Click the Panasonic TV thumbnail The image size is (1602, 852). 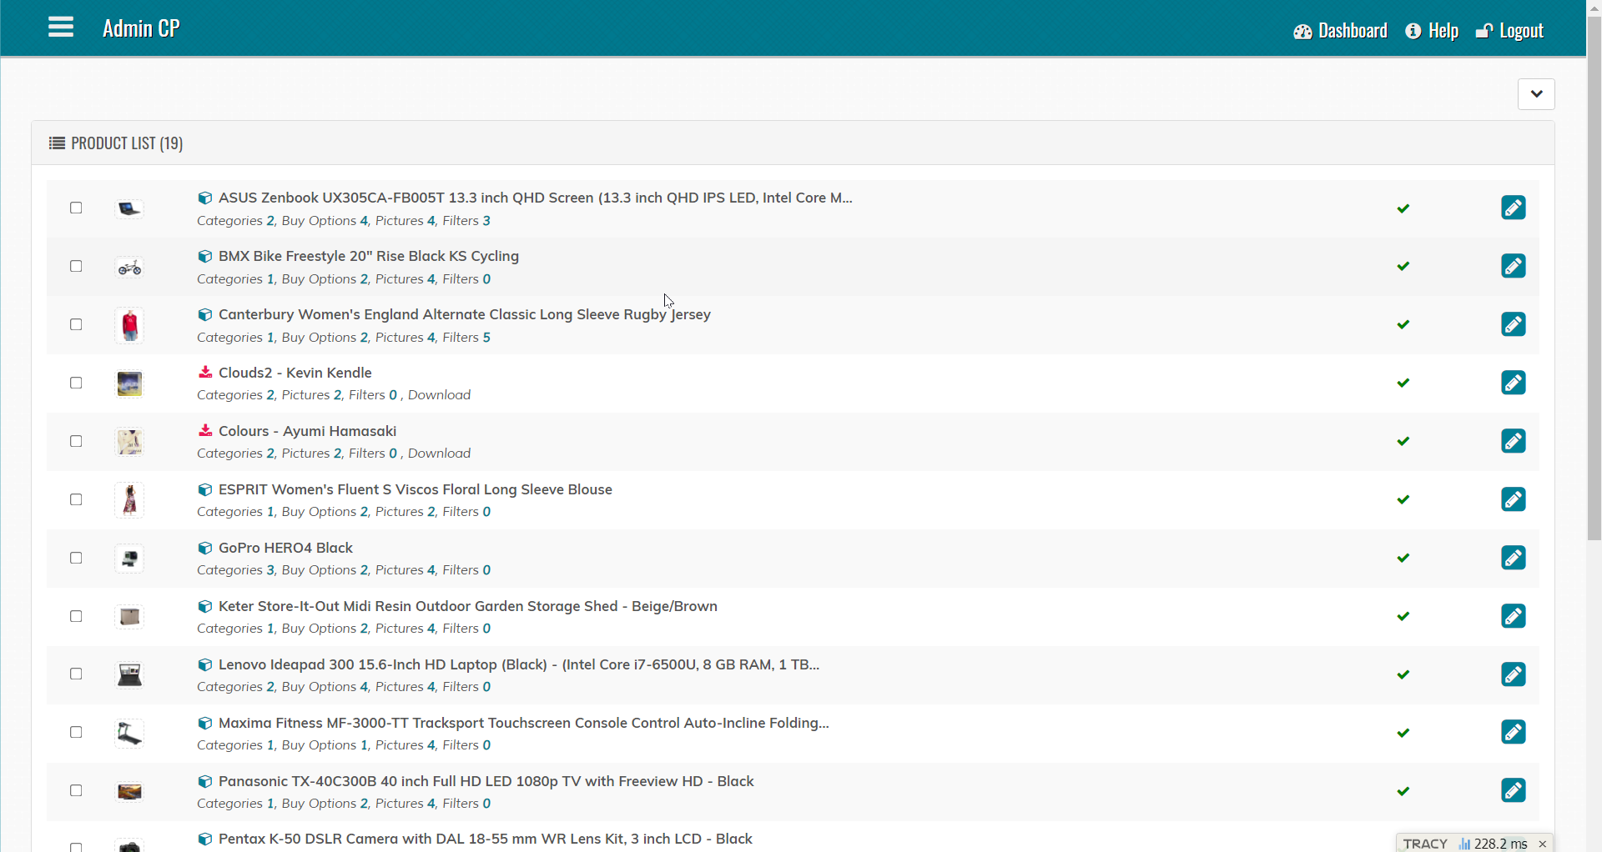tap(129, 791)
